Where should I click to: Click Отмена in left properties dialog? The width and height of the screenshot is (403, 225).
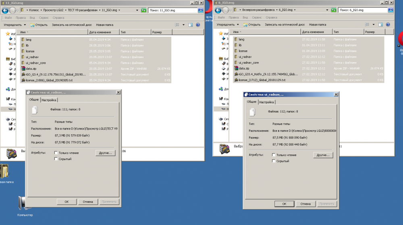(x=88, y=202)
